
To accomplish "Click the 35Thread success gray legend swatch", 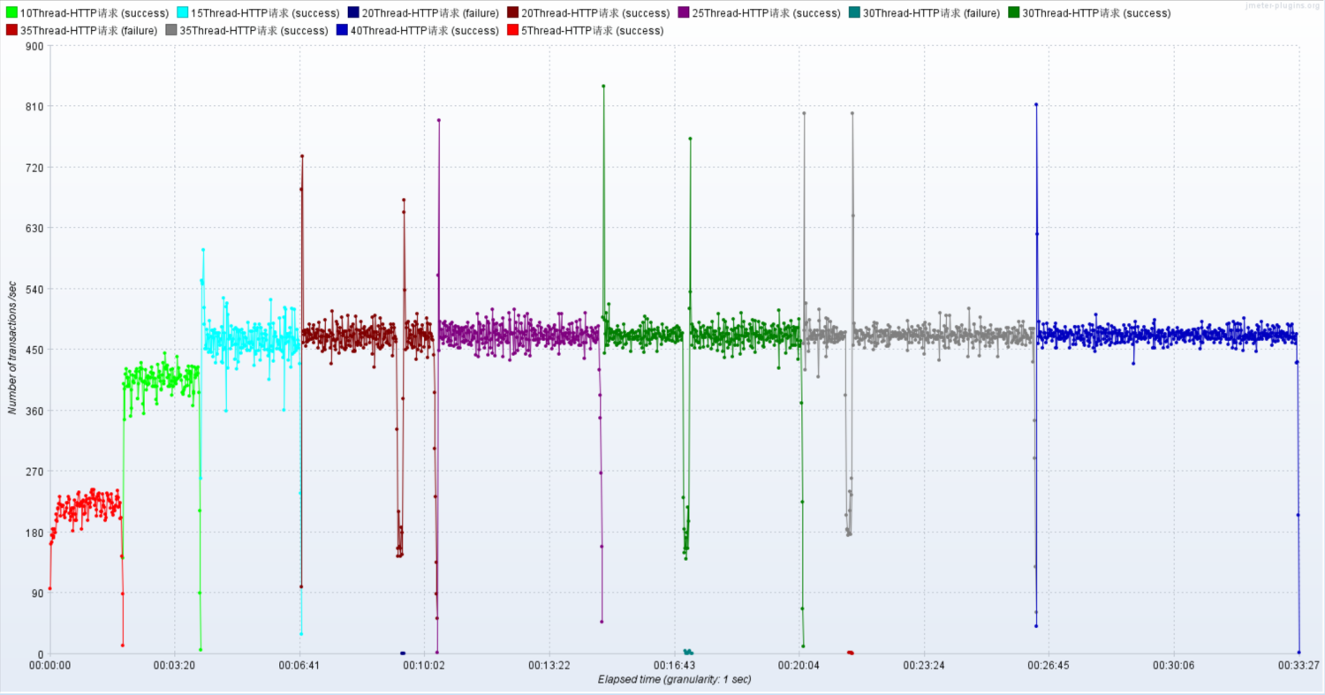I will point(171,30).
